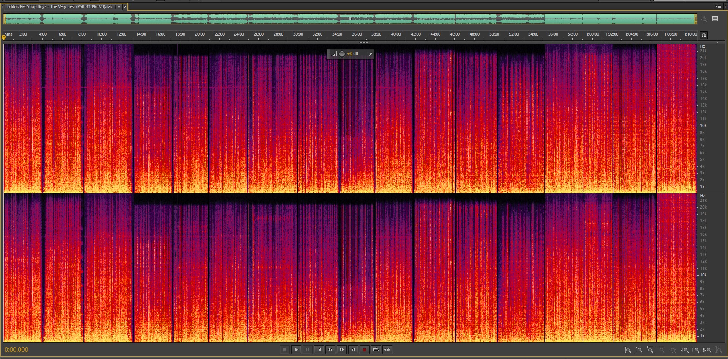
Task: Toggle loop playback mode
Action: [x=376, y=350]
